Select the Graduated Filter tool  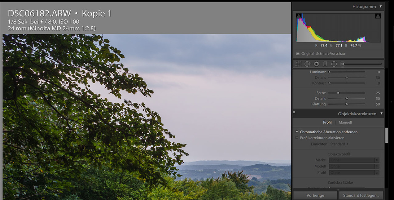point(325,64)
